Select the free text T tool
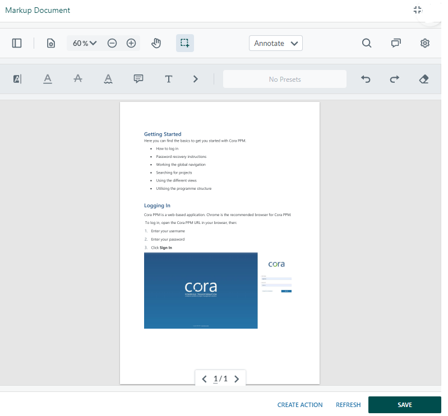 tap(169, 79)
